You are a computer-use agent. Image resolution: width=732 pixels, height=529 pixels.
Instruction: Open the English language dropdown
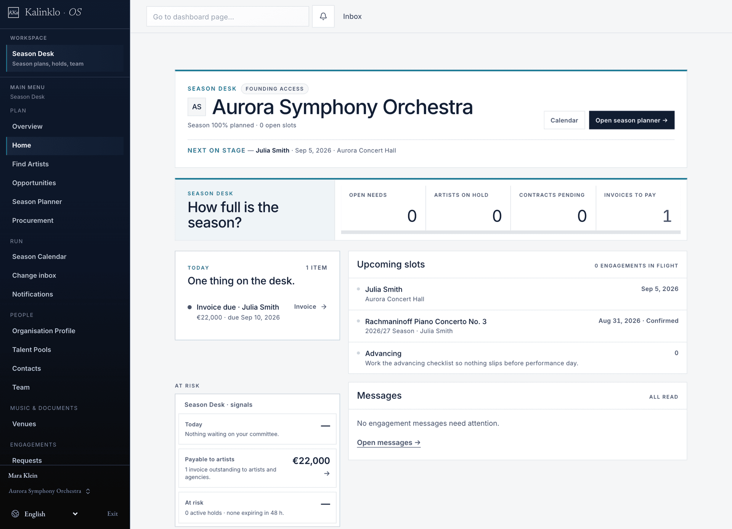(x=51, y=514)
